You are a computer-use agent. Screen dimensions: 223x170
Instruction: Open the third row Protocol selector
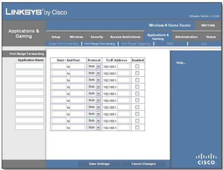(94, 80)
